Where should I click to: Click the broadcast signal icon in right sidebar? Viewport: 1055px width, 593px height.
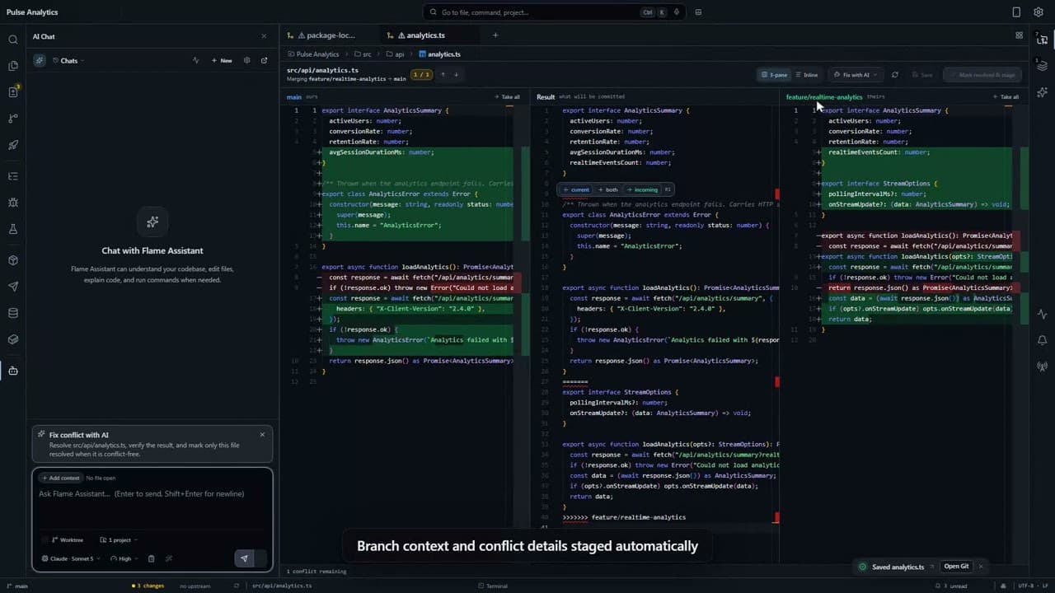click(x=1043, y=367)
